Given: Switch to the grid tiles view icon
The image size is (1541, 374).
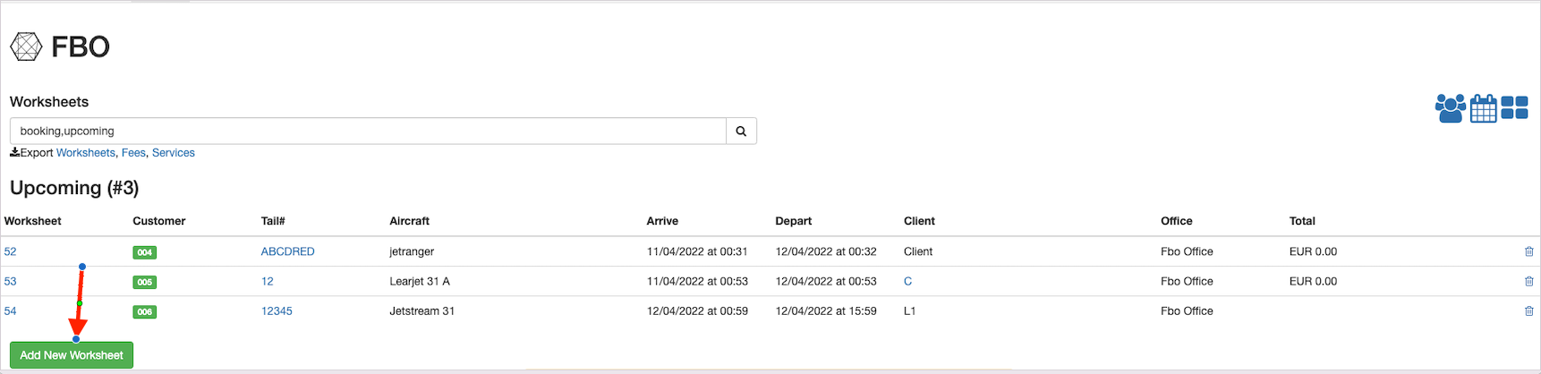Looking at the screenshot, I should point(1514,108).
